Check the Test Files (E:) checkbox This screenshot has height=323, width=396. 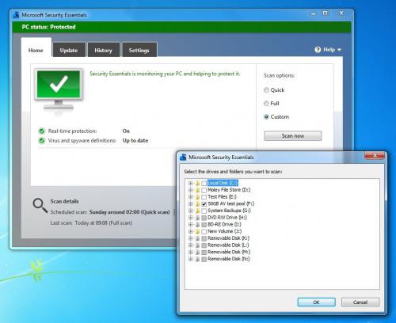coord(204,197)
